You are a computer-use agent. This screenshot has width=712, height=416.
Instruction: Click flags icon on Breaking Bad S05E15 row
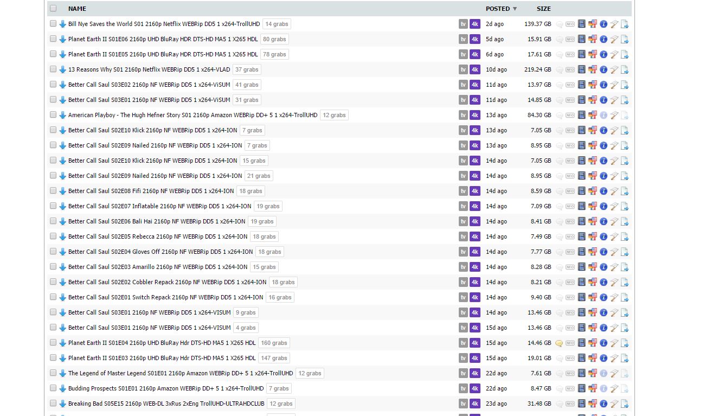coord(593,404)
